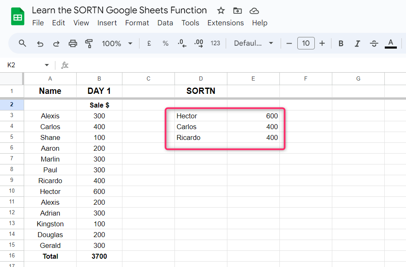
Task: Increase font size with plus button
Action: [x=322, y=43]
